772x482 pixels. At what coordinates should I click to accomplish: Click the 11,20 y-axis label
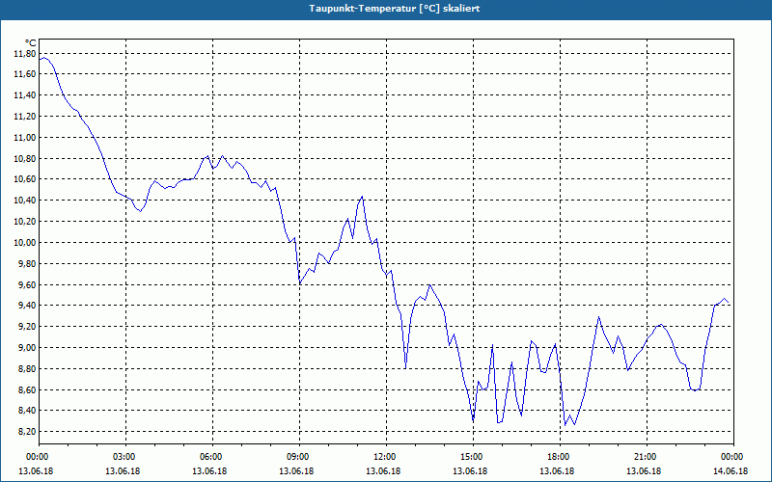click(x=24, y=117)
